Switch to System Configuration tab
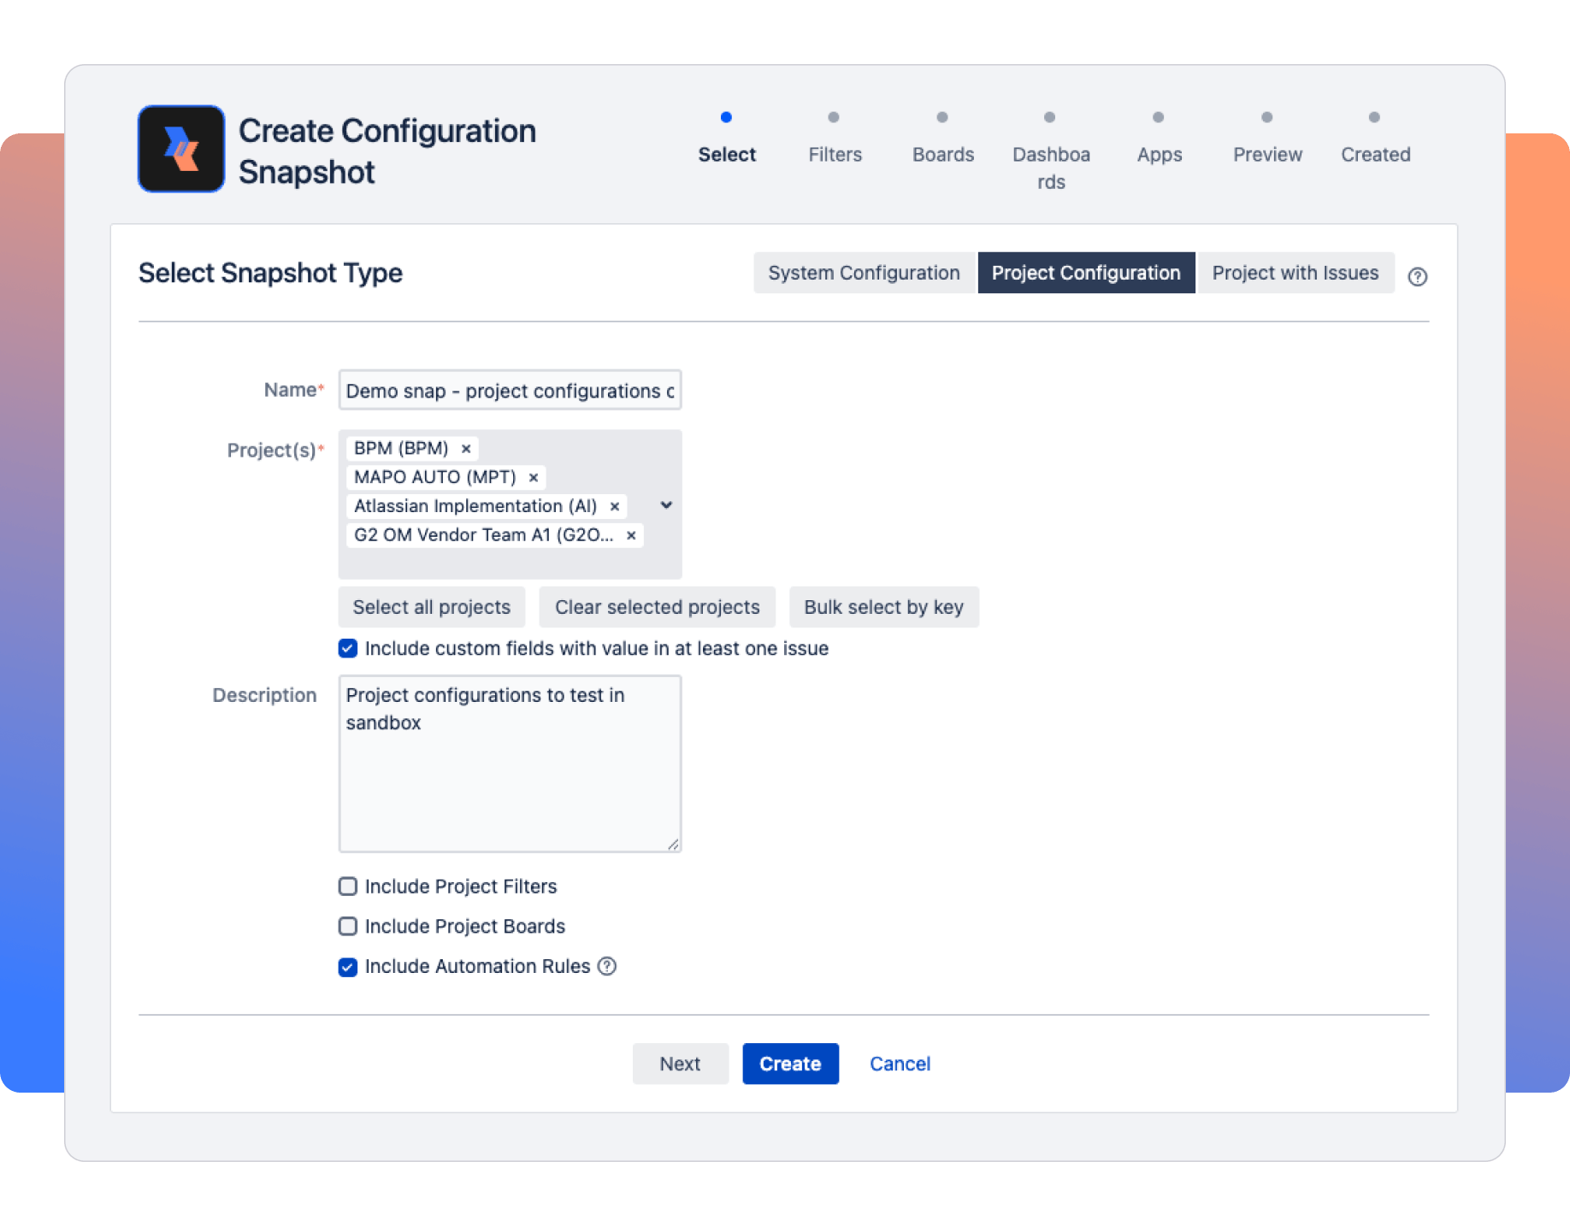 [864, 273]
